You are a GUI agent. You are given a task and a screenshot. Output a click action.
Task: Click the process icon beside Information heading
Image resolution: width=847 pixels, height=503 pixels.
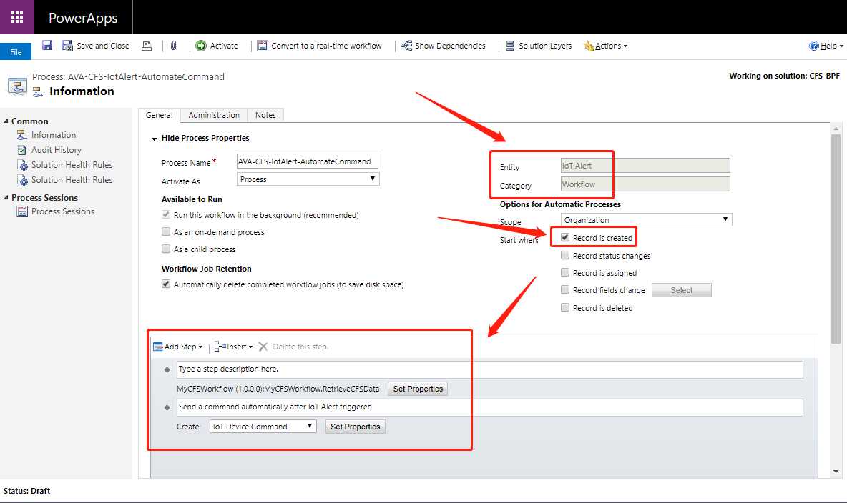38,92
